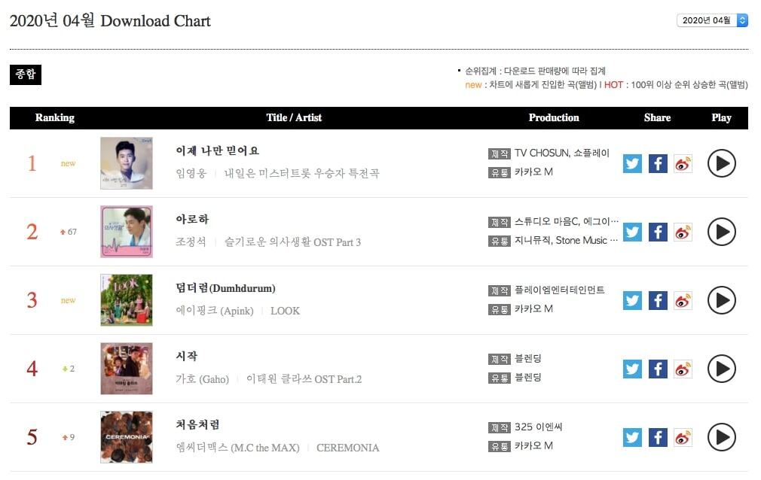Play the rank 1 song 이제 나만 믿어요
This screenshot has height=480, width=761.
coord(721,163)
